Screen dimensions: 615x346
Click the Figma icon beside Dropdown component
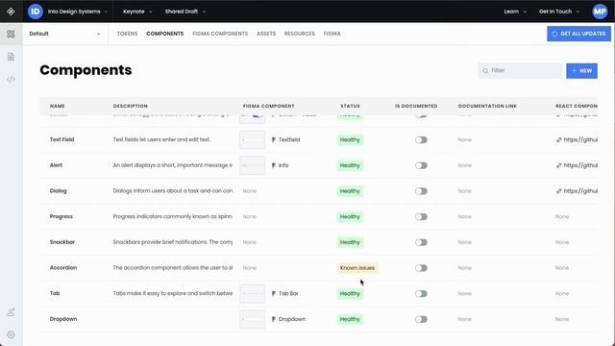273,319
